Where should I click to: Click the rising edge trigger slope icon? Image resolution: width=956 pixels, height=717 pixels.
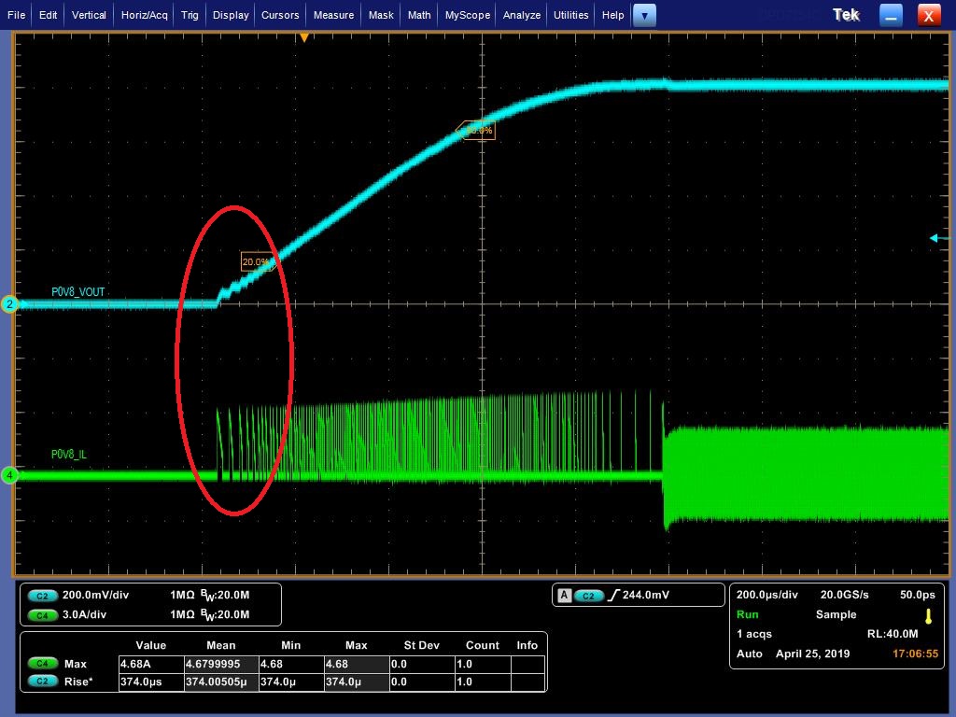pyautogui.click(x=614, y=595)
